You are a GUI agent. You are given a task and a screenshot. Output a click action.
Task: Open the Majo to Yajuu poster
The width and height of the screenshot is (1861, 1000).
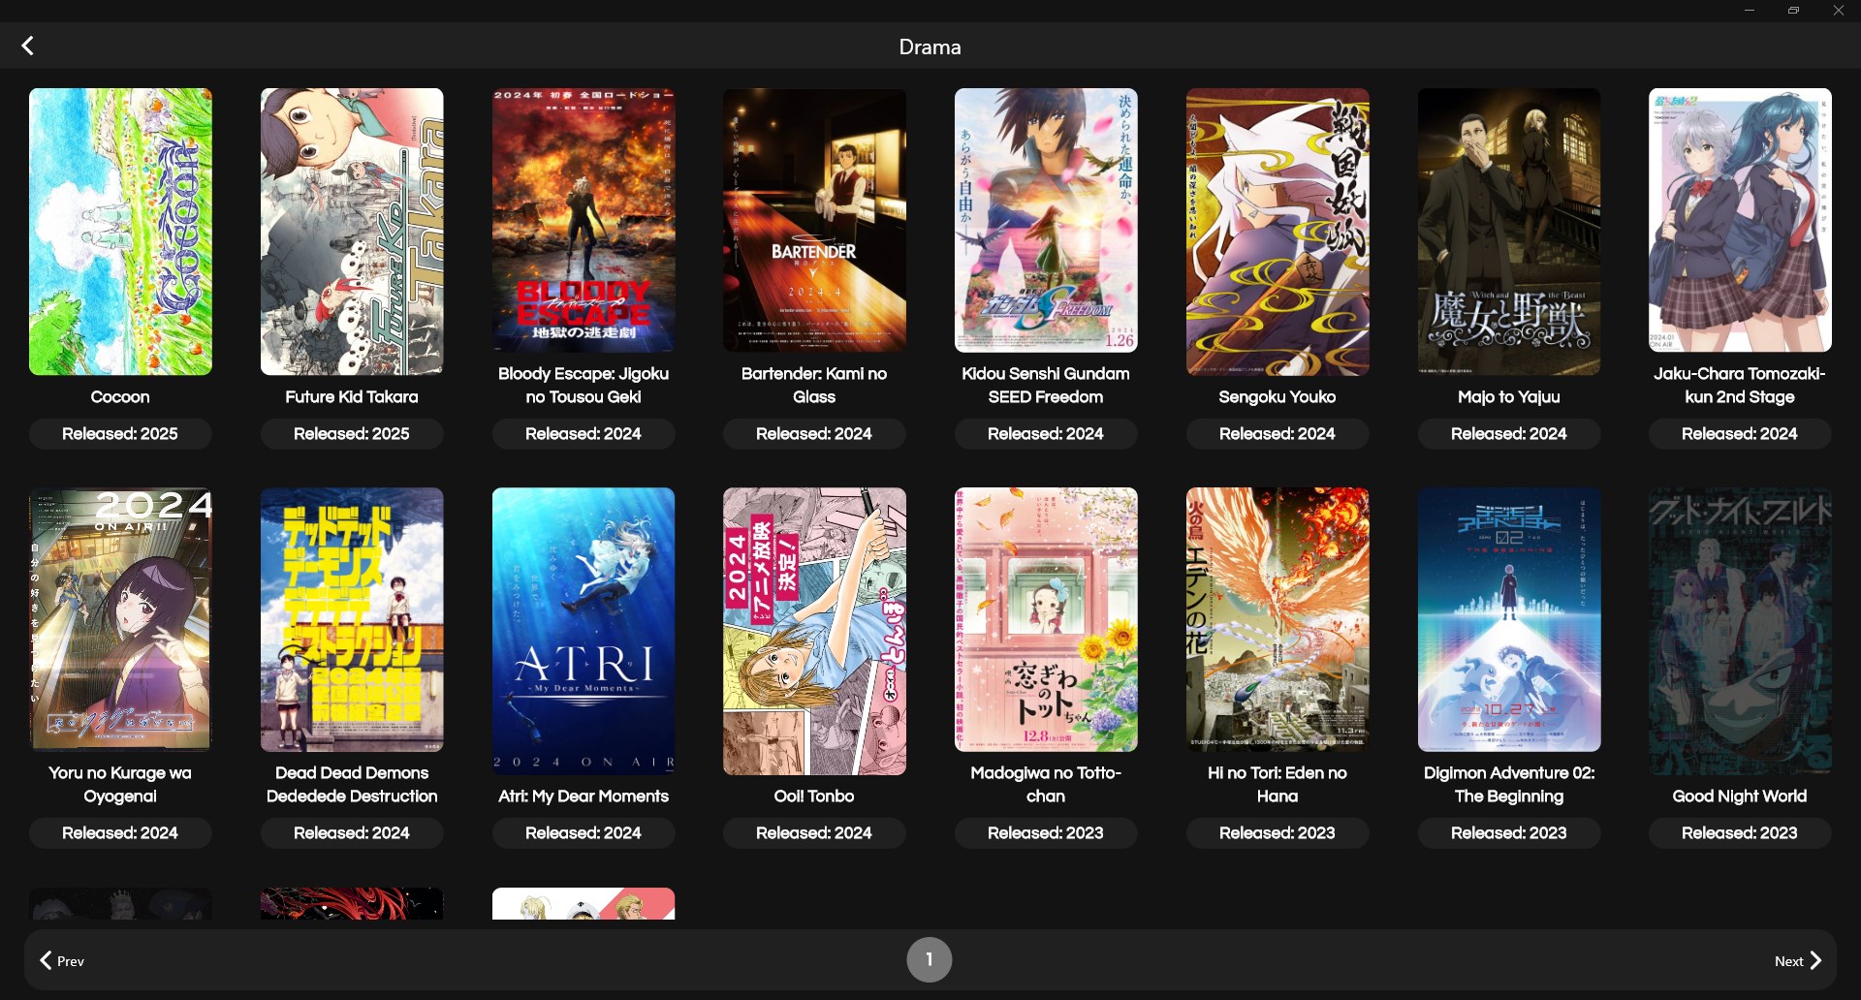1509,232
